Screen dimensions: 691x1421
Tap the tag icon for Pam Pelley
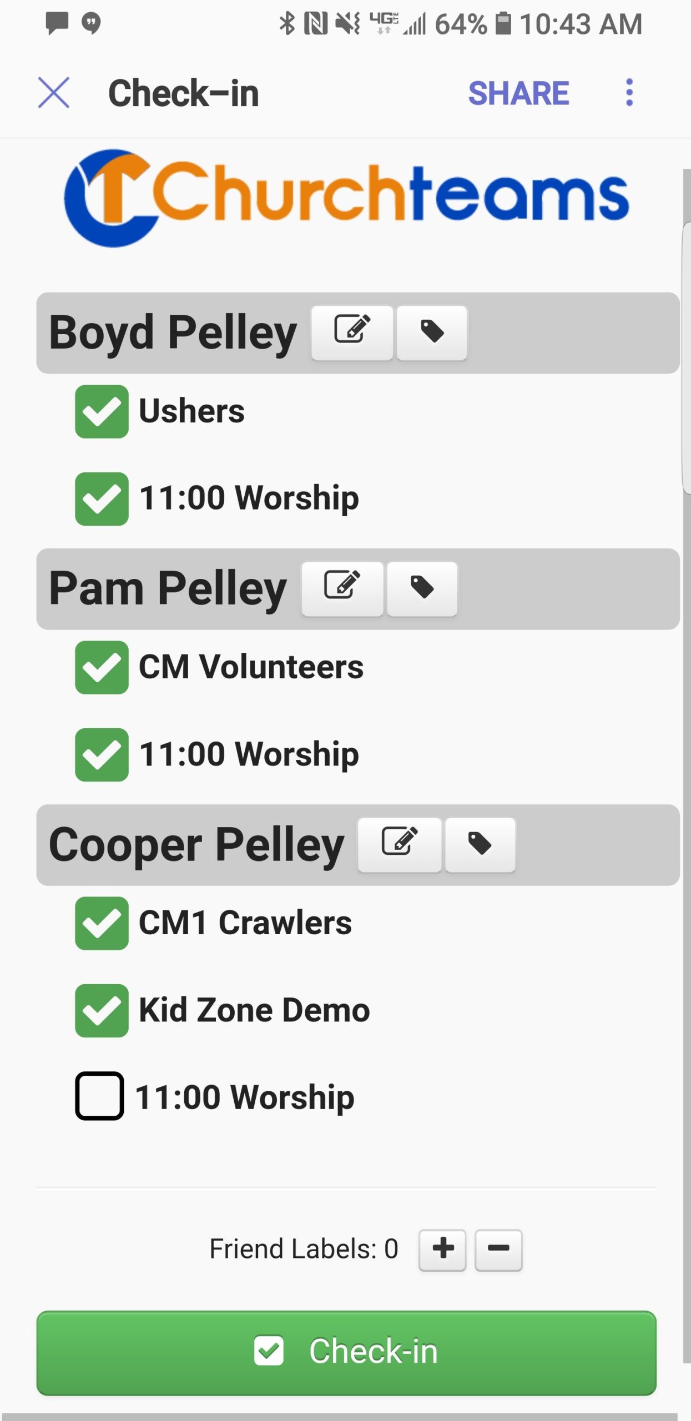(422, 588)
